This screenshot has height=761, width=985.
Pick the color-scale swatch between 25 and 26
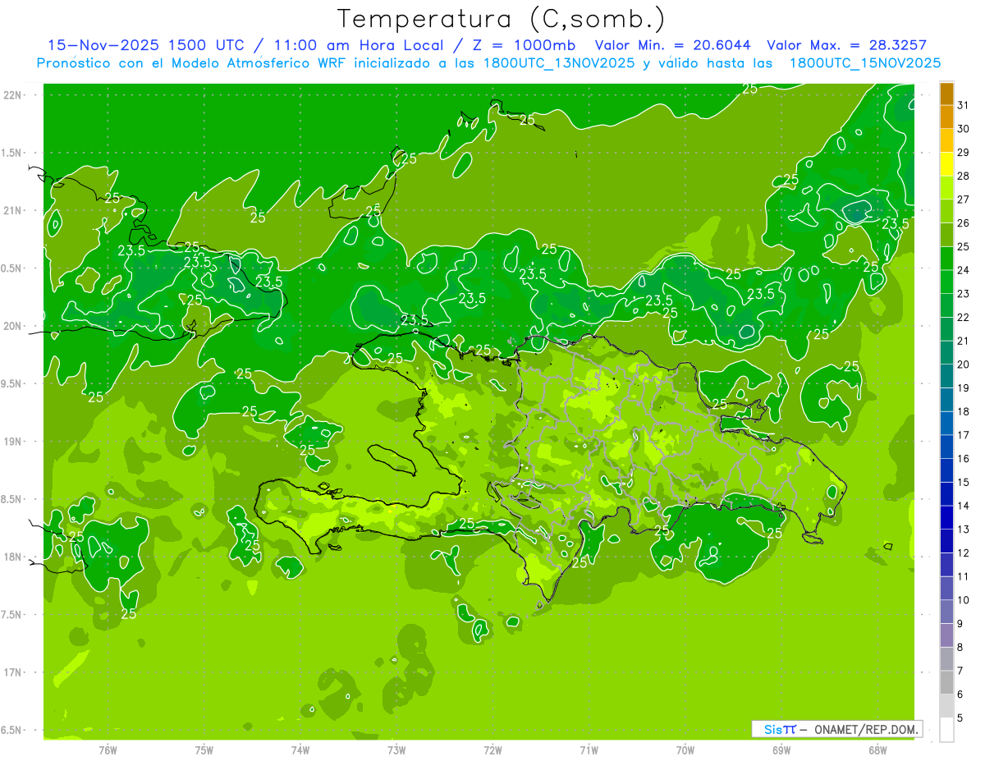tap(946, 235)
